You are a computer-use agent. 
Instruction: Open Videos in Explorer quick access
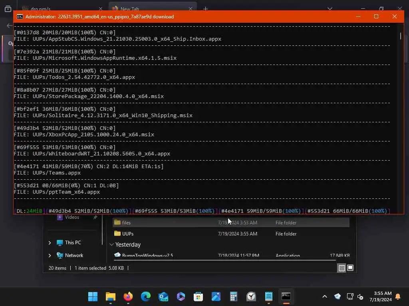click(x=72, y=217)
